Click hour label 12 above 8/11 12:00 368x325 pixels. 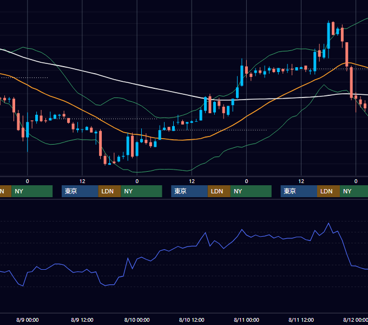click(x=301, y=181)
